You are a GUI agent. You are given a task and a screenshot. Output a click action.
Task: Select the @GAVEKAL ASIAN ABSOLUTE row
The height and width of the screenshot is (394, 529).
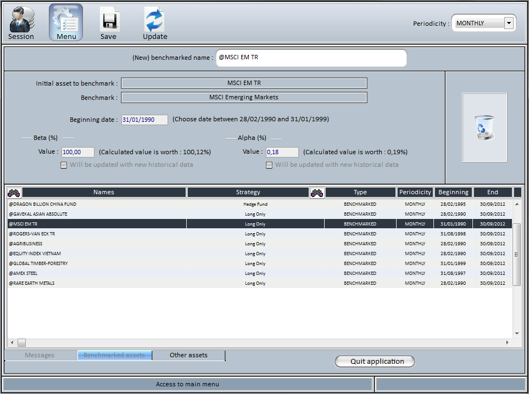[x=260, y=214]
